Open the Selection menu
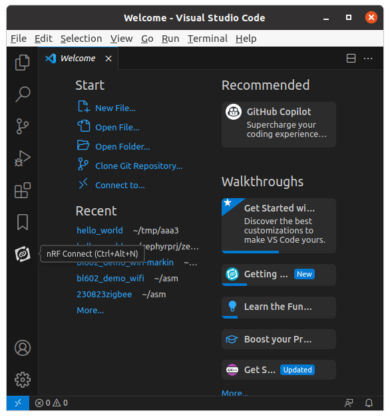The height and width of the screenshot is (417, 390). click(81, 39)
